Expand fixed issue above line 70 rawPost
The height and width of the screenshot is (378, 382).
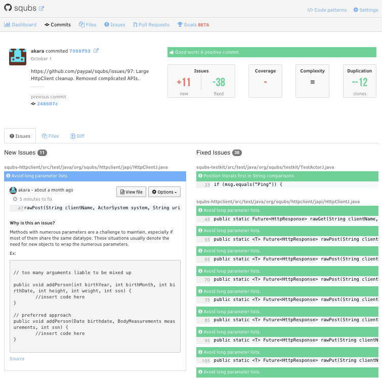(287, 272)
